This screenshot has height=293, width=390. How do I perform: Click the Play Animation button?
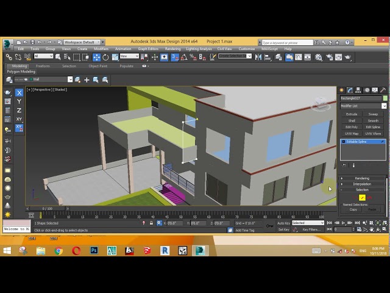[343, 223]
